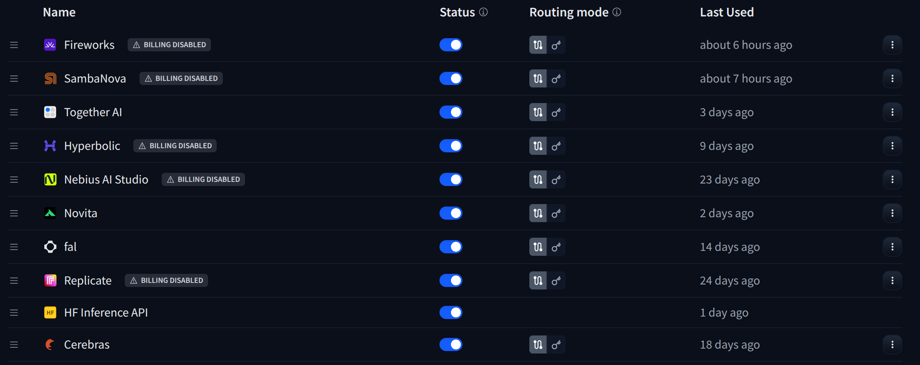Click the Routing mode info icon
The image size is (920, 365).
coord(617,12)
